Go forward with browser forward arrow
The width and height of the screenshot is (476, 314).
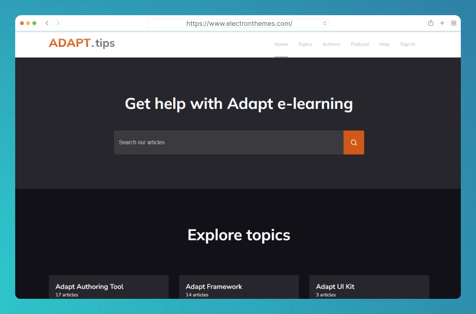pyautogui.click(x=58, y=23)
